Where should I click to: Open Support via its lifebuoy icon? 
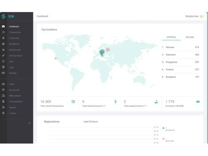tap(3, 107)
